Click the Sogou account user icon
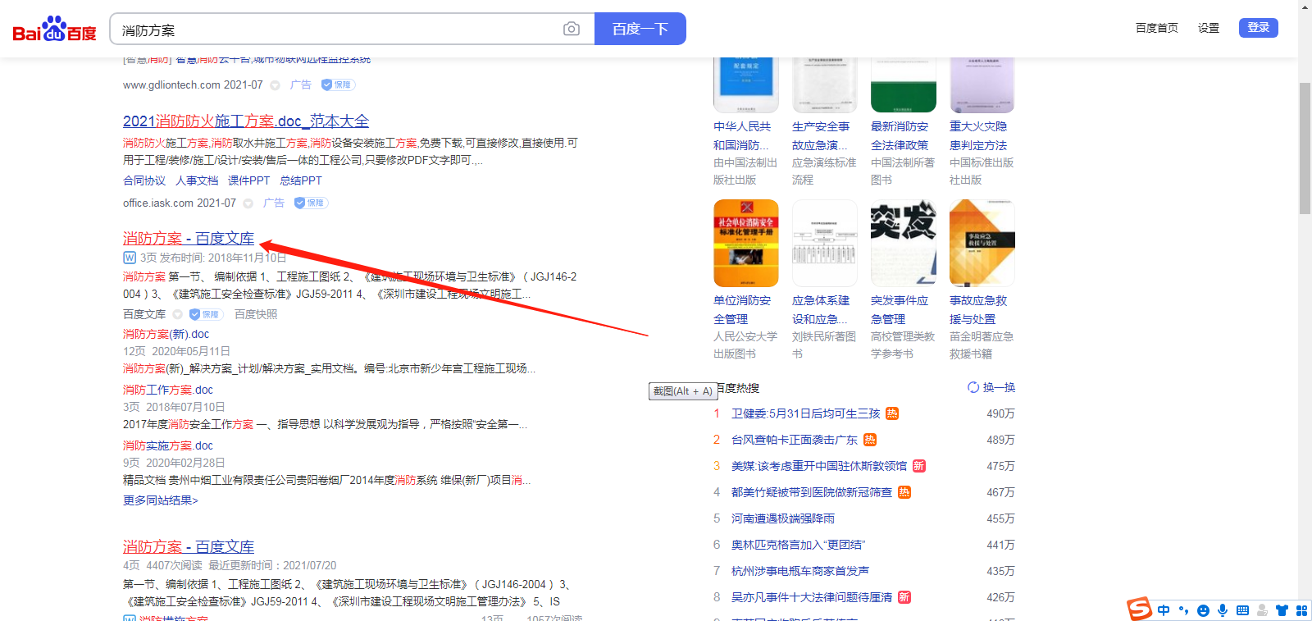Viewport: 1312px width, 621px height. [1262, 610]
